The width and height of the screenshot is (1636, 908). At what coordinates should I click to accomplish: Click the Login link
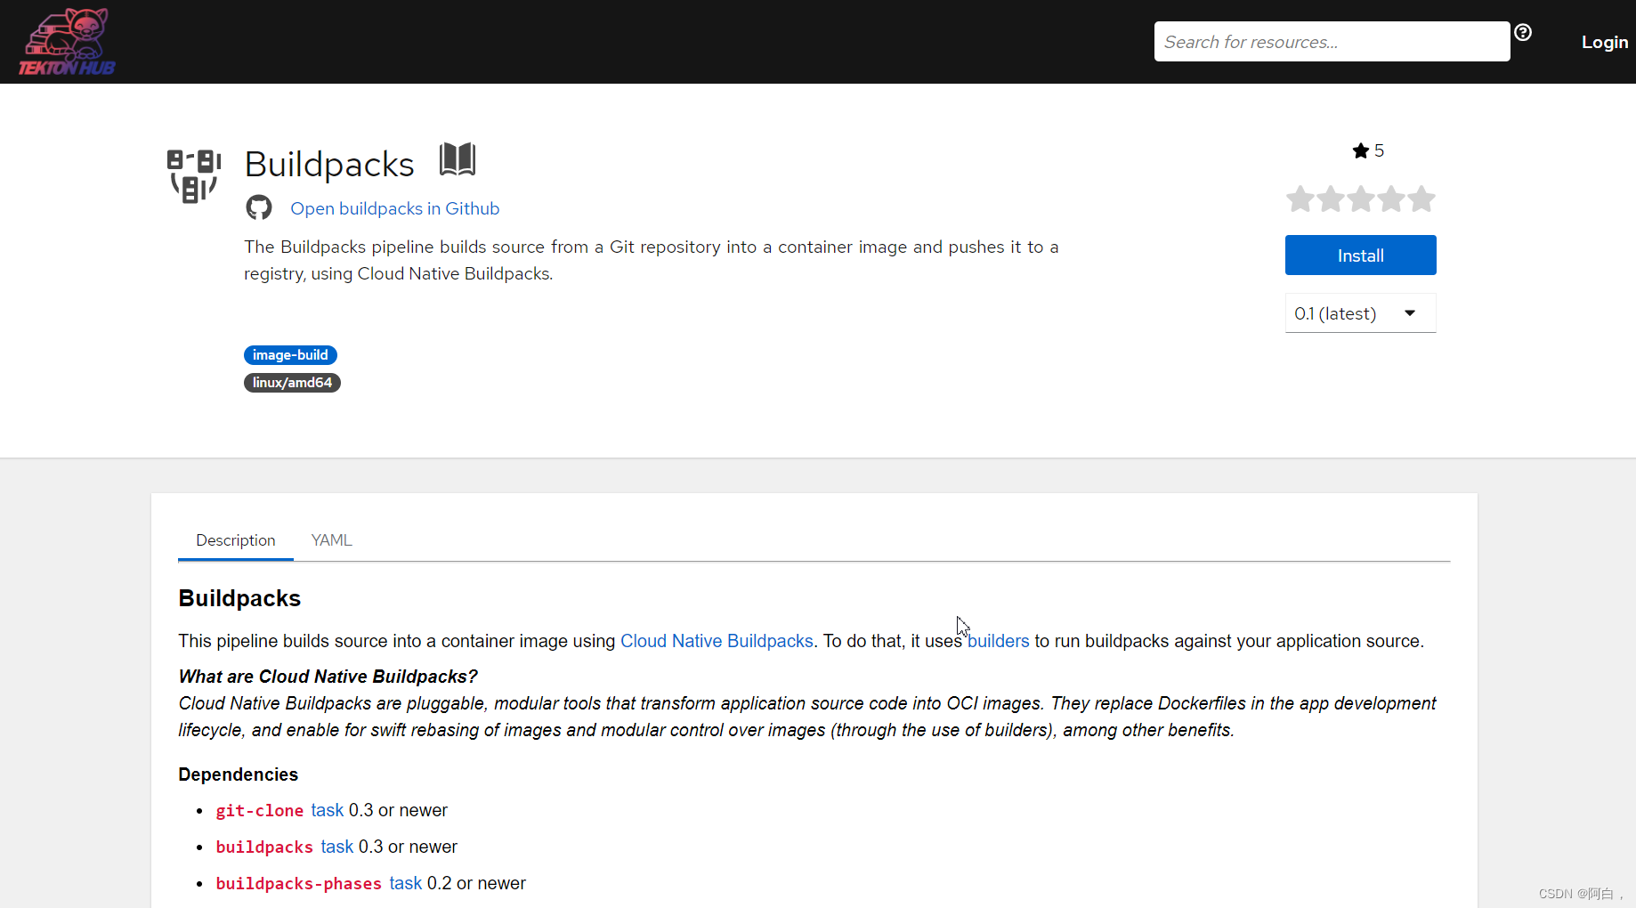click(x=1605, y=42)
